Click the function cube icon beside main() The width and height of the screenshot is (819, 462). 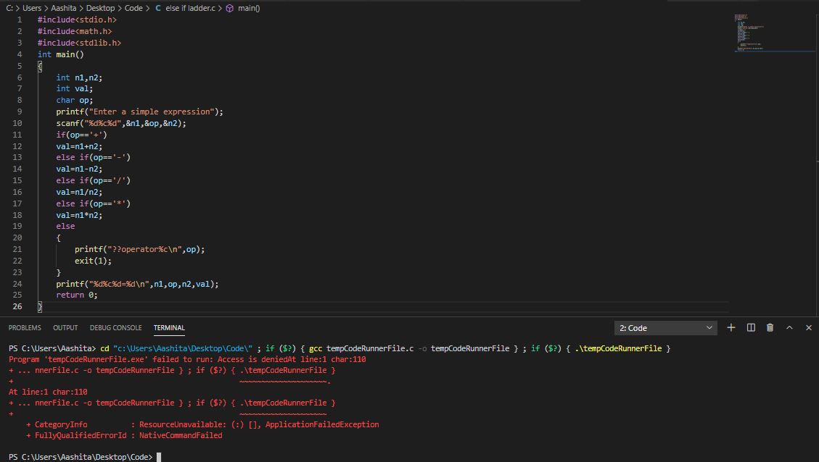click(x=229, y=8)
